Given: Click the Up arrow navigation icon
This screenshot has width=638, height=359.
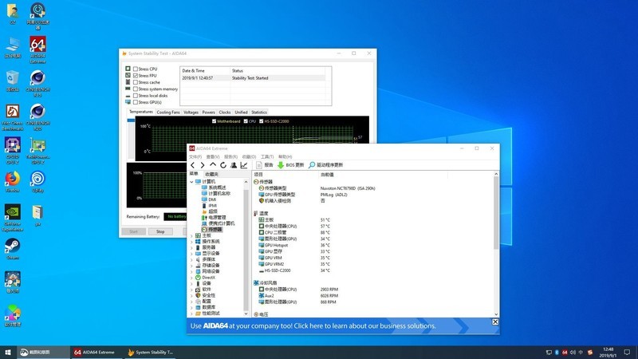Looking at the screenshot, I should (x=213, y=165).
